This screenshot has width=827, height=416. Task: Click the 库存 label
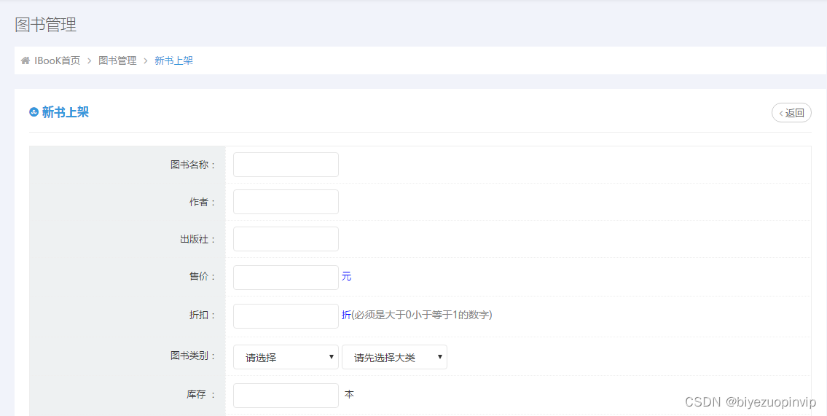pos(201,394)
